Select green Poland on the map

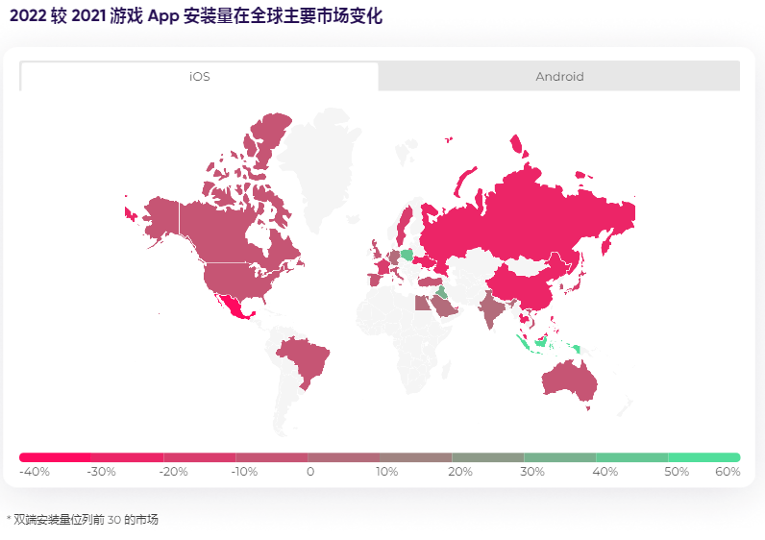pos(407,255)
